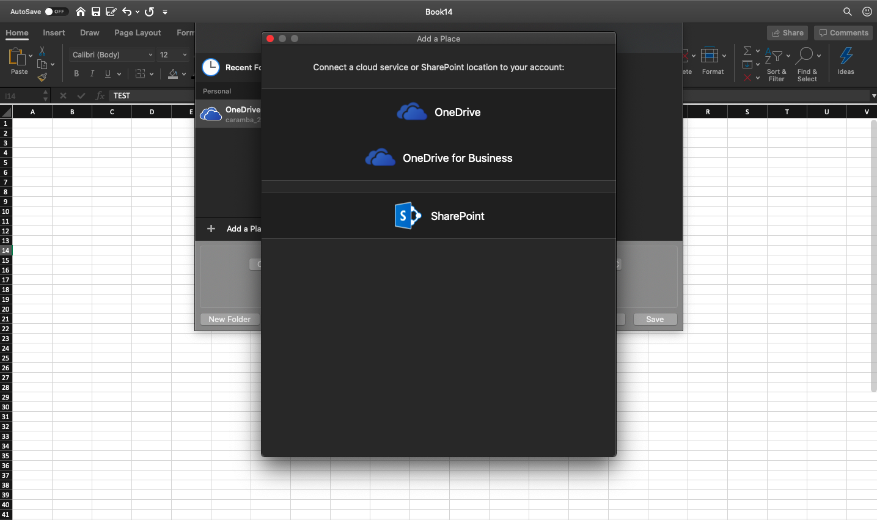This screenshot has width=877, height=520.
Task: Open the Undo history dropdown arrow
Action: point(138,12)
